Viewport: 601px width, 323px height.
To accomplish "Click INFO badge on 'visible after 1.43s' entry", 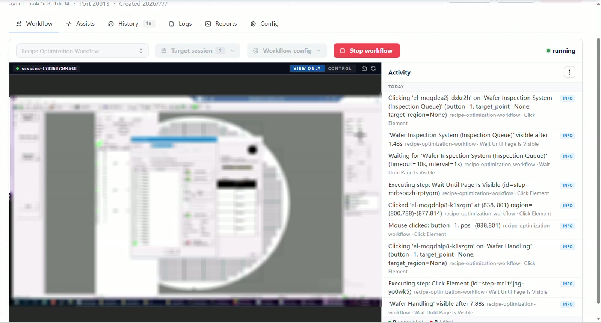I will (x=568, y=136).
